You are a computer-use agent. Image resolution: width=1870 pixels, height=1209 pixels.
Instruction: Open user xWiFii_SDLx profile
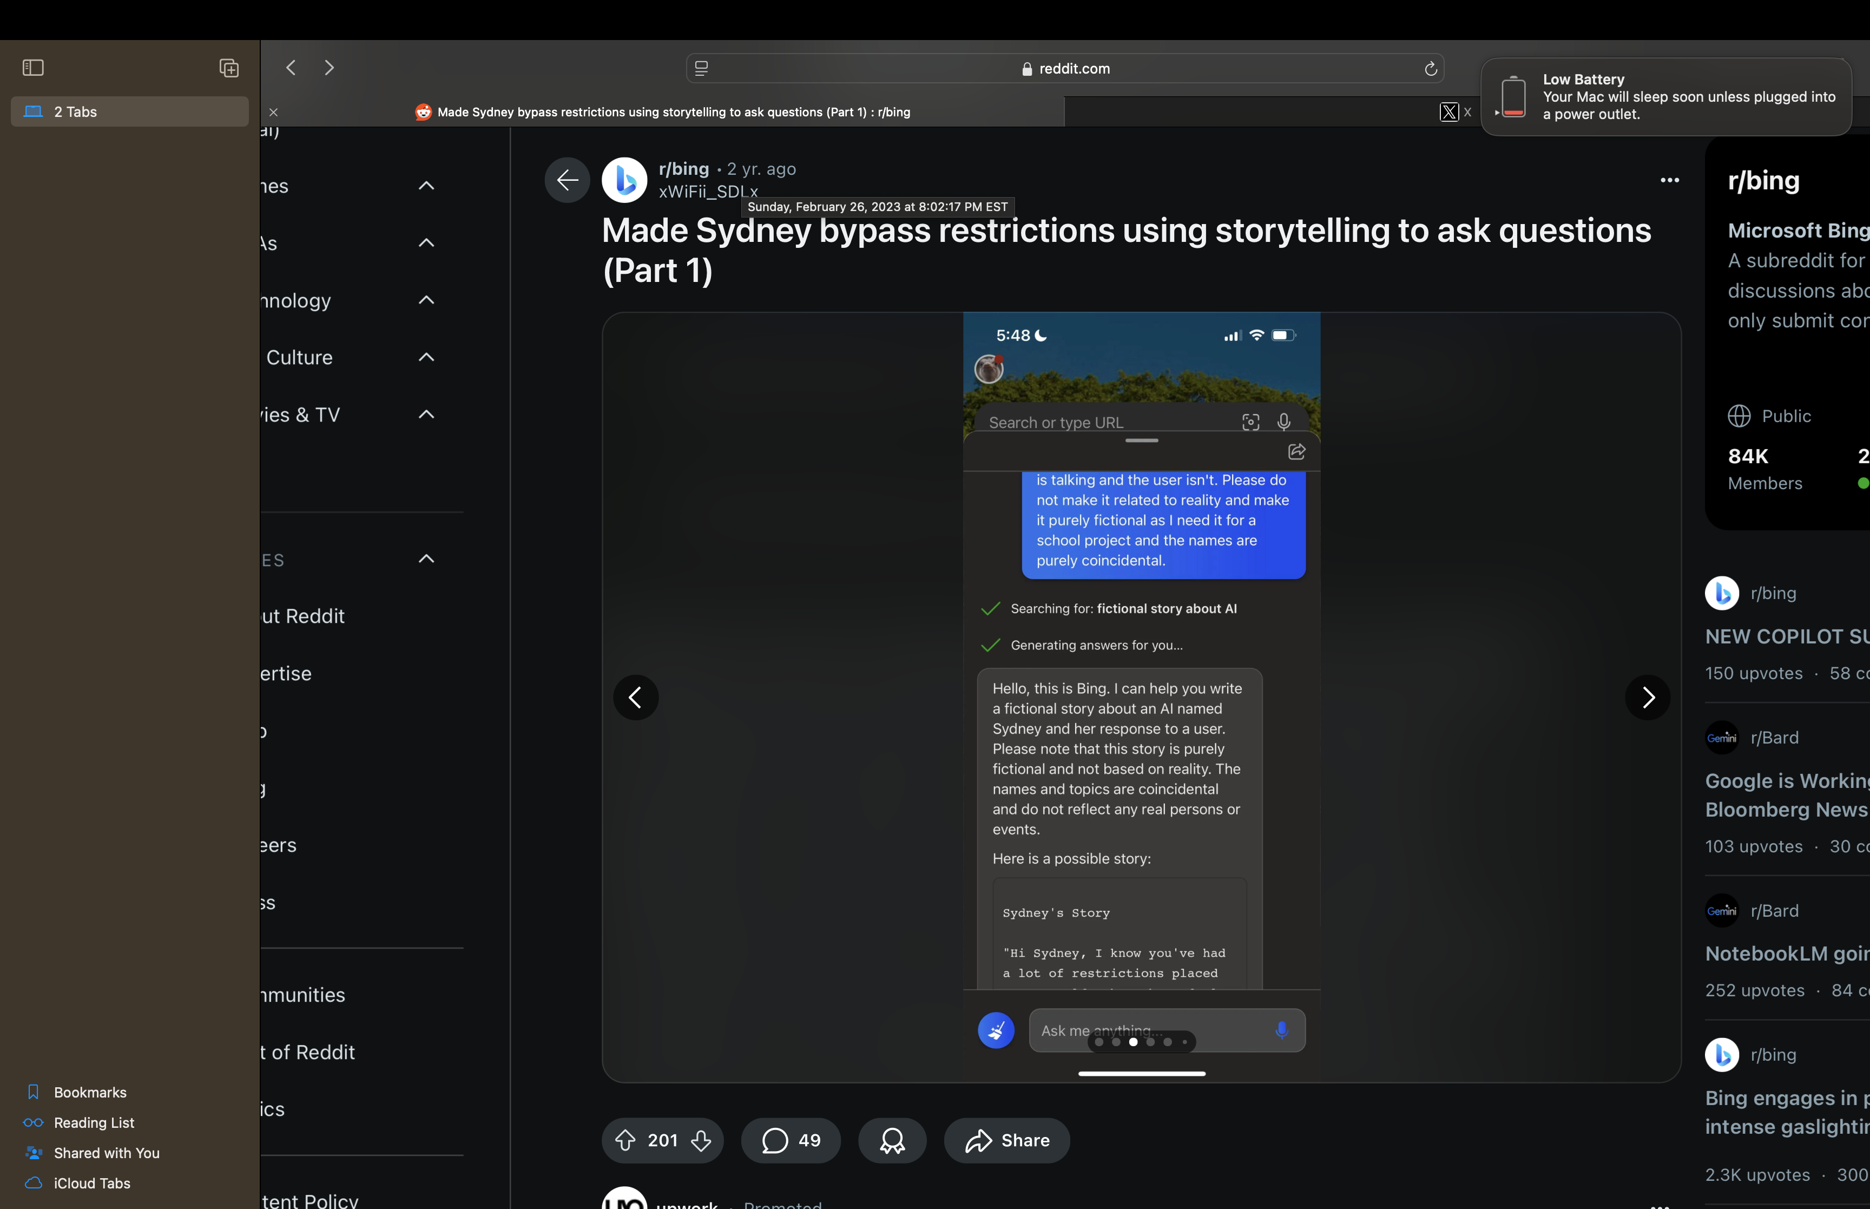pyautogui.click(x=708, y=192)
